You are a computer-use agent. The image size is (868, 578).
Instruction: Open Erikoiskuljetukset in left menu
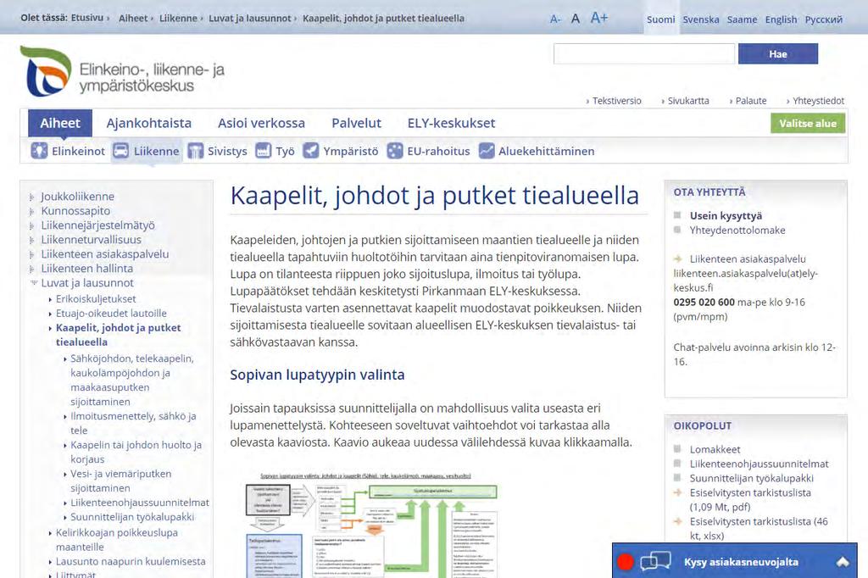[x=96, y=299]
